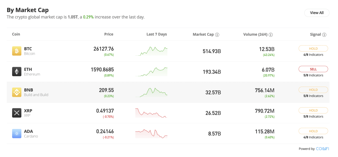Select the ETH ticker name
This screenshot has width=338, height=157.
click(x=28, y=69)
